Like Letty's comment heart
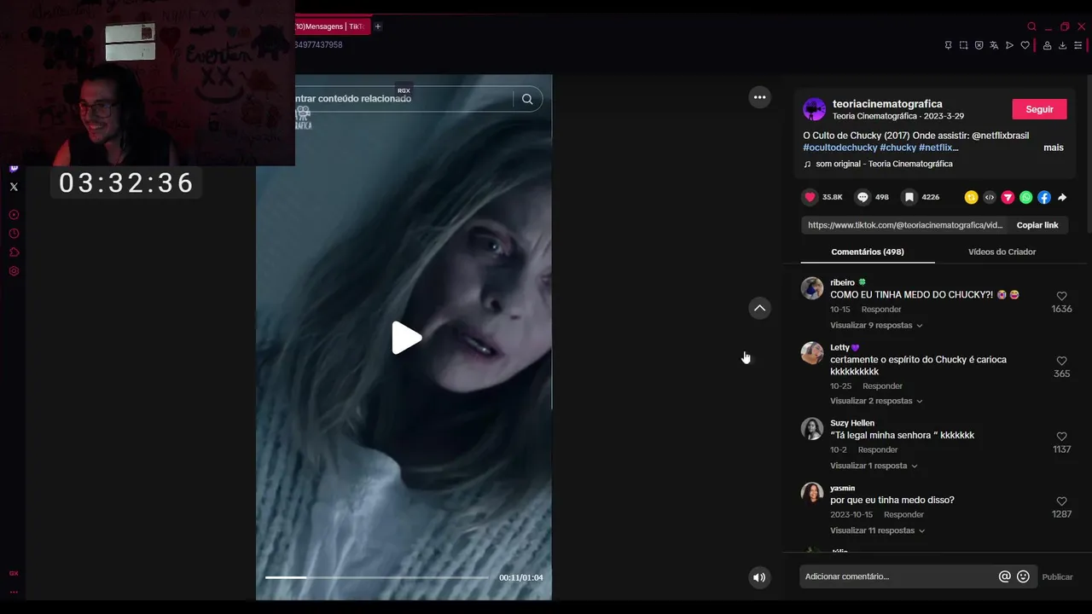1092x614 pixels. (1061, 361)
